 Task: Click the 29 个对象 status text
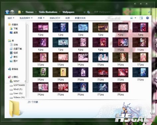(33, 102)
